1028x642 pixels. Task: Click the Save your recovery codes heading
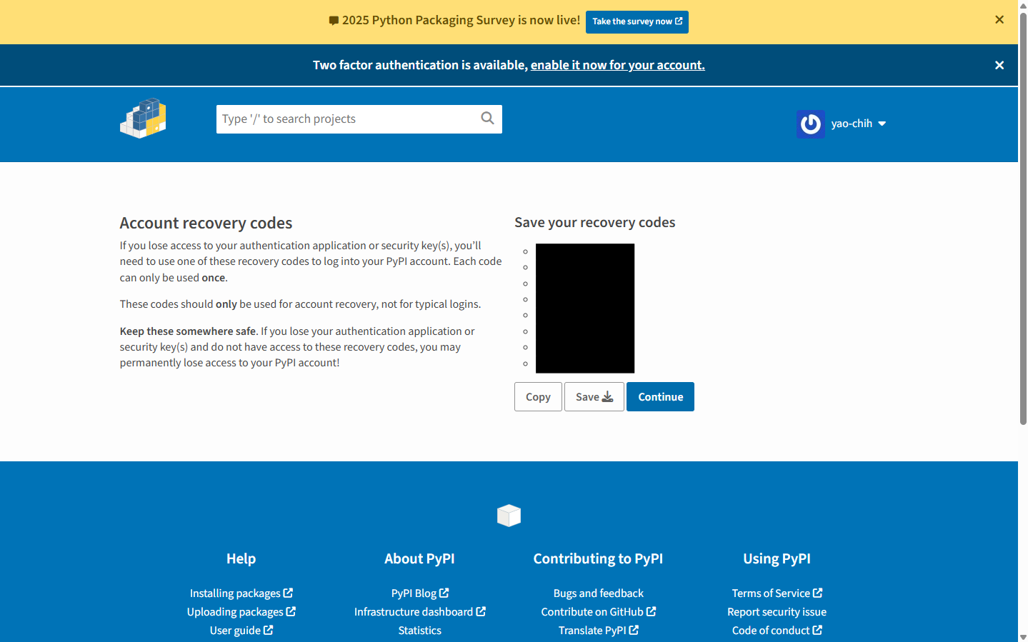[595, 222]
